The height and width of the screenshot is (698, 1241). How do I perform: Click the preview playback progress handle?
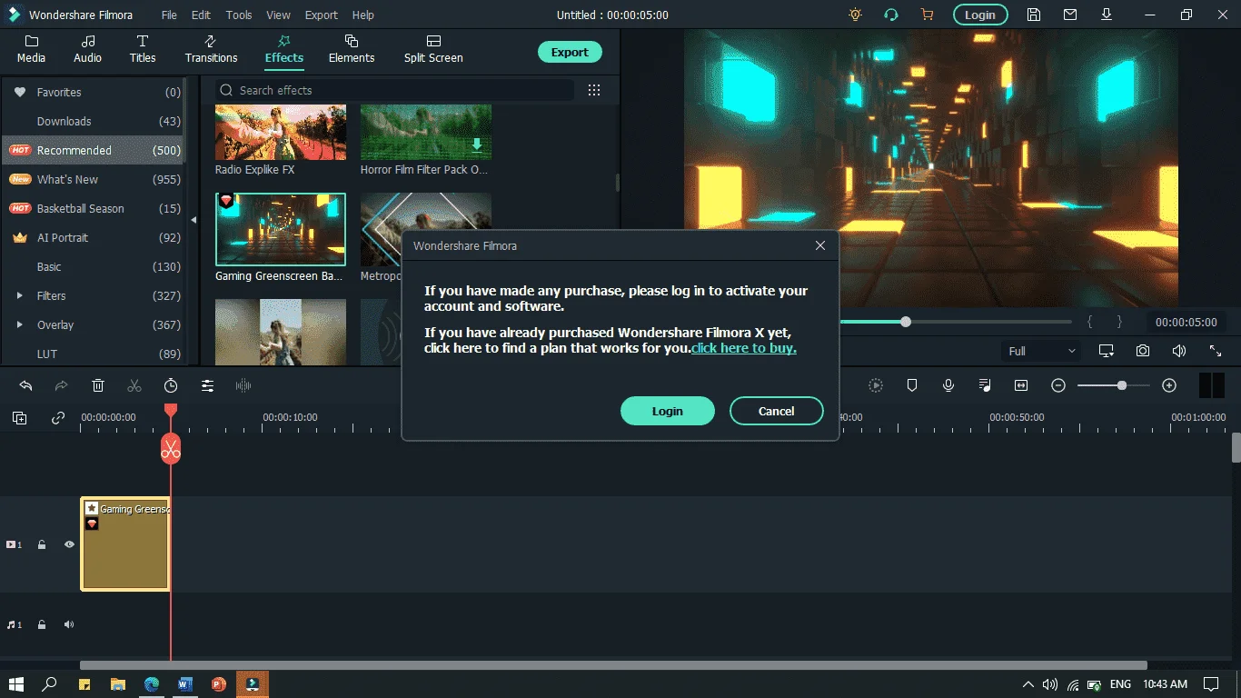click(x=906, y=322)
